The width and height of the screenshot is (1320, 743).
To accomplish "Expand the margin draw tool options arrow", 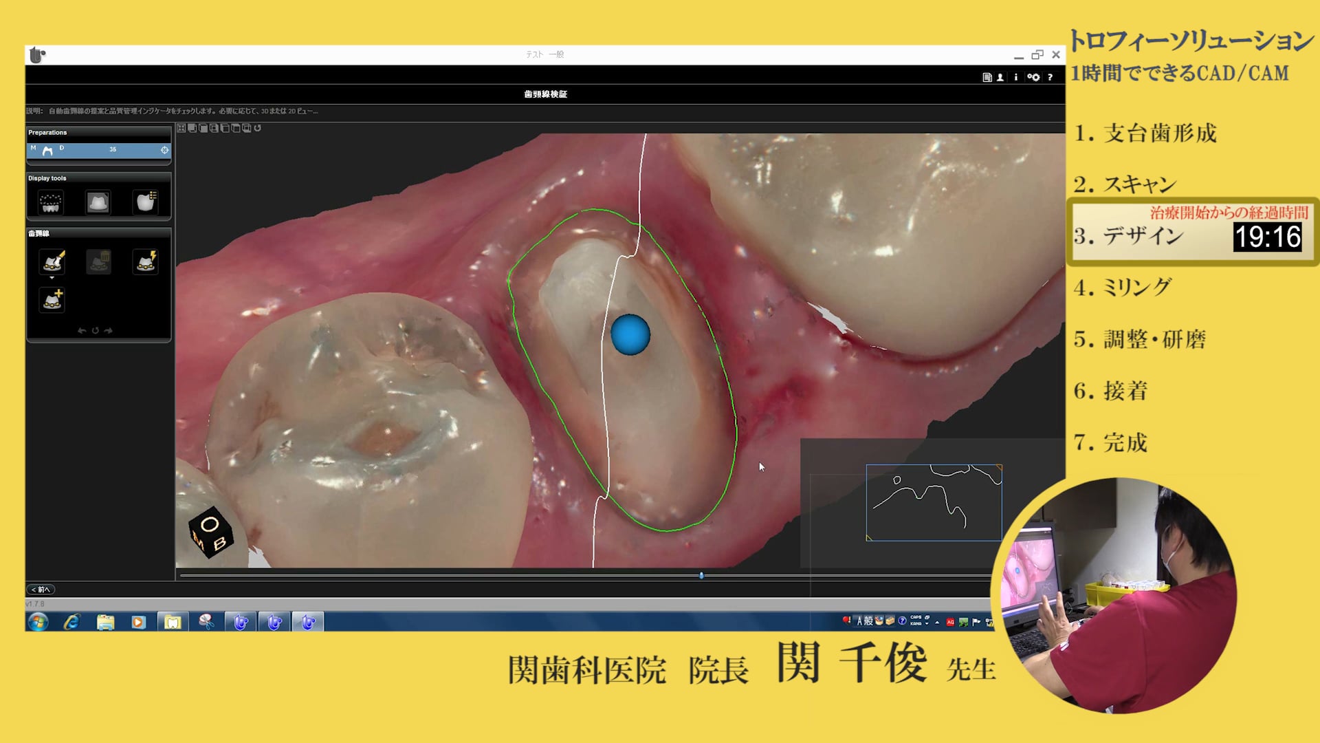I will [52, 278].
